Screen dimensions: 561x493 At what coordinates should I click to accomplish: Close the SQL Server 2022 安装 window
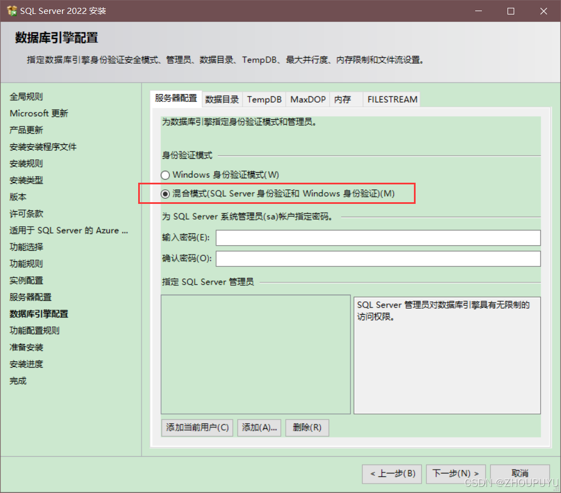coord(544,11)
